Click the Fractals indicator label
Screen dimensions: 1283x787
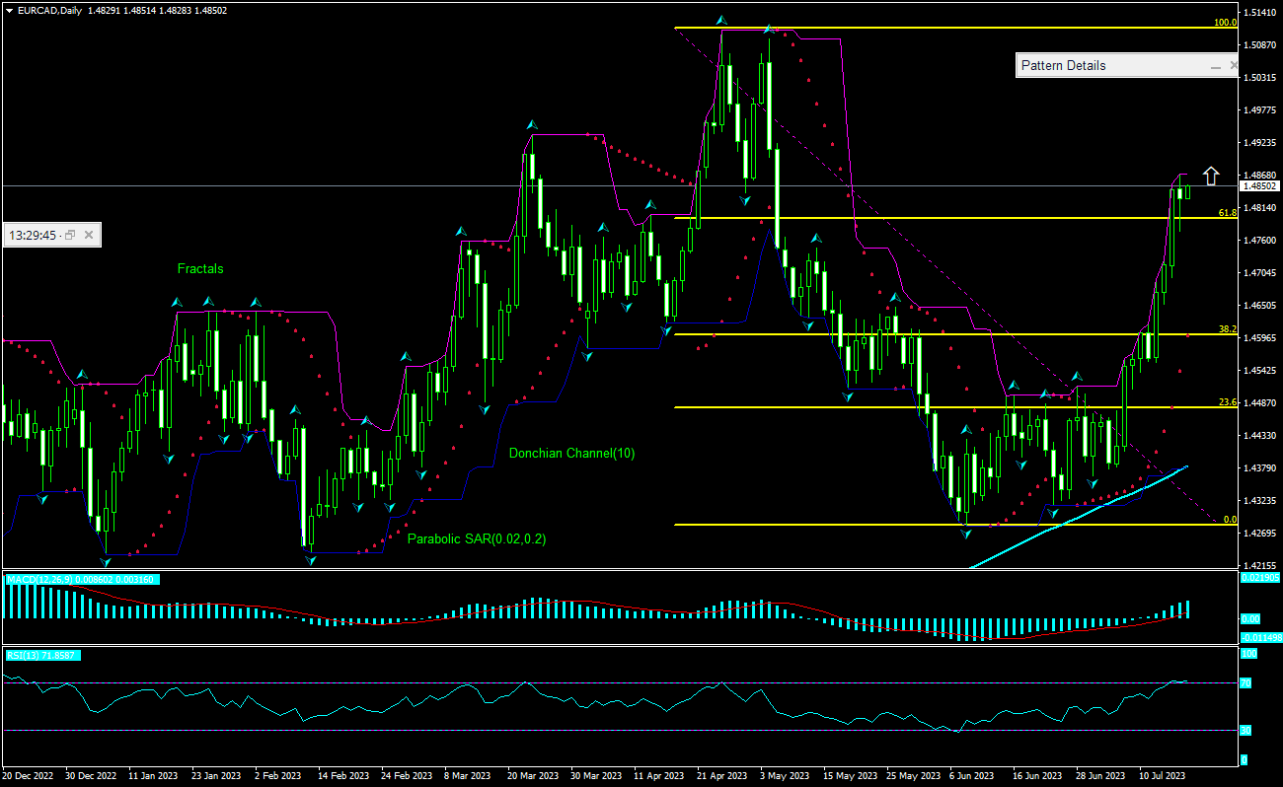tap(200, 268)
